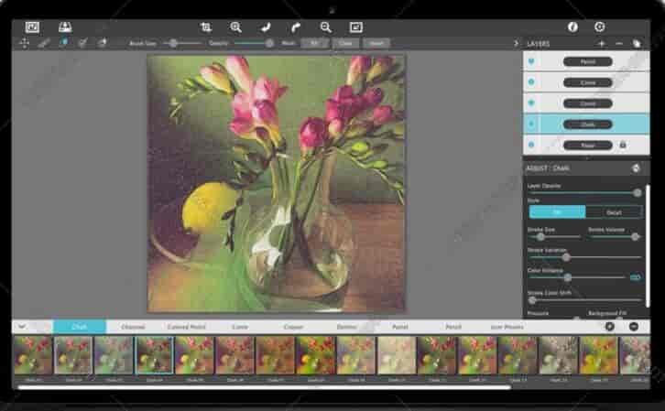Screen dimensions: 665x411
Task: Add a new layer with the plus icon
Action: 601,43
